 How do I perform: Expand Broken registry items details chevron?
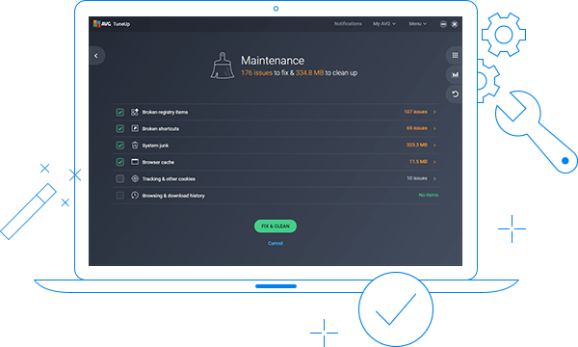[x=434, y=112]
